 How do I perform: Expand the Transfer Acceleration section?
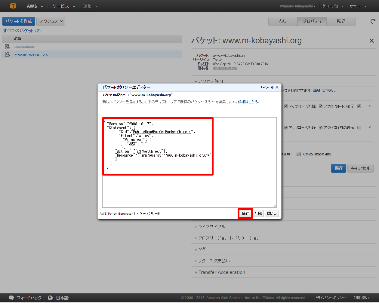coord(220,272)
